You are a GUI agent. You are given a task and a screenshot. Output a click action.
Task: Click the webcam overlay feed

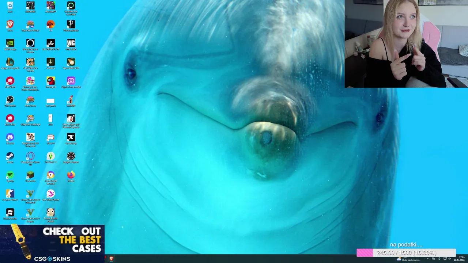[x=406, y=44]
